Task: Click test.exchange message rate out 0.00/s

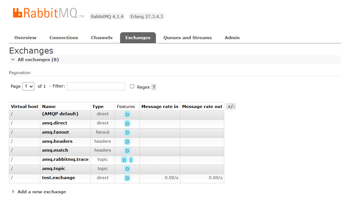Action: click(x=216, y=178)
